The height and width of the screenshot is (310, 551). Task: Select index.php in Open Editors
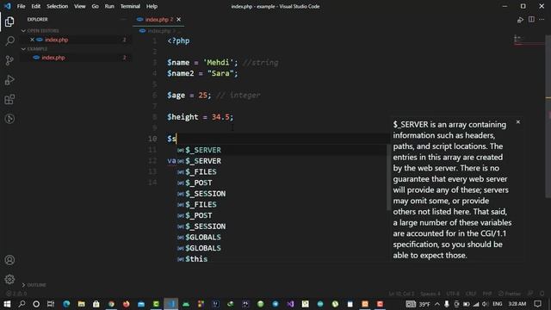57,40
